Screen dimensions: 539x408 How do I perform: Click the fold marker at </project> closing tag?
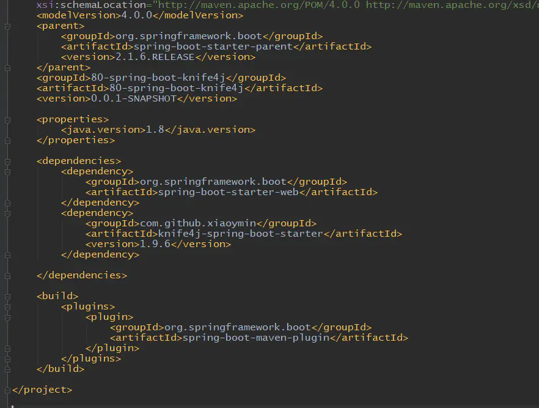coord(7,390)
